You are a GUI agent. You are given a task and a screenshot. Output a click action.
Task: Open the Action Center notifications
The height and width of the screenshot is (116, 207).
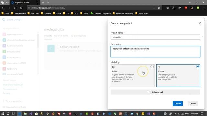[x=202, y=114]
